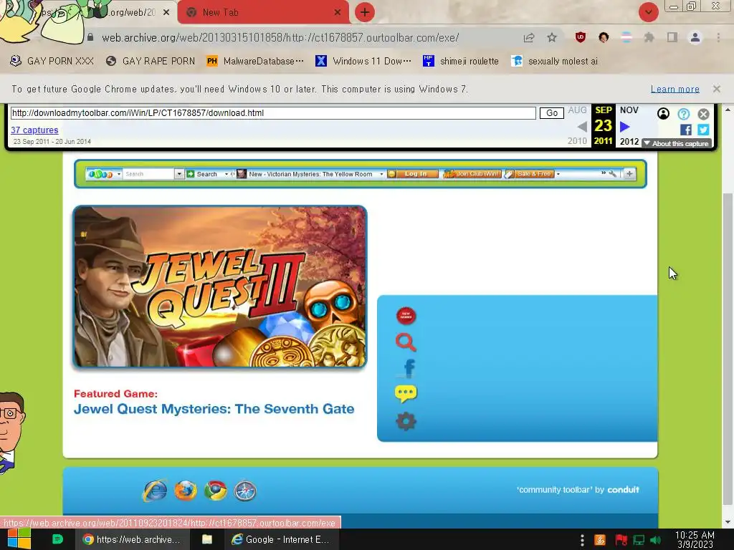Click Learn more about Chrome updates
Image resolution: width=734 pixels, height=550 pixels.
pyautogui.click(x=675, y=89)
